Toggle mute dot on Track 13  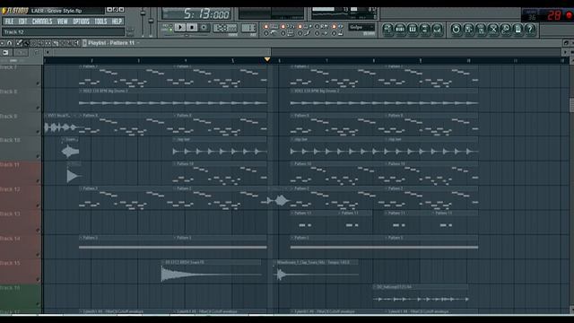point(38,230)
